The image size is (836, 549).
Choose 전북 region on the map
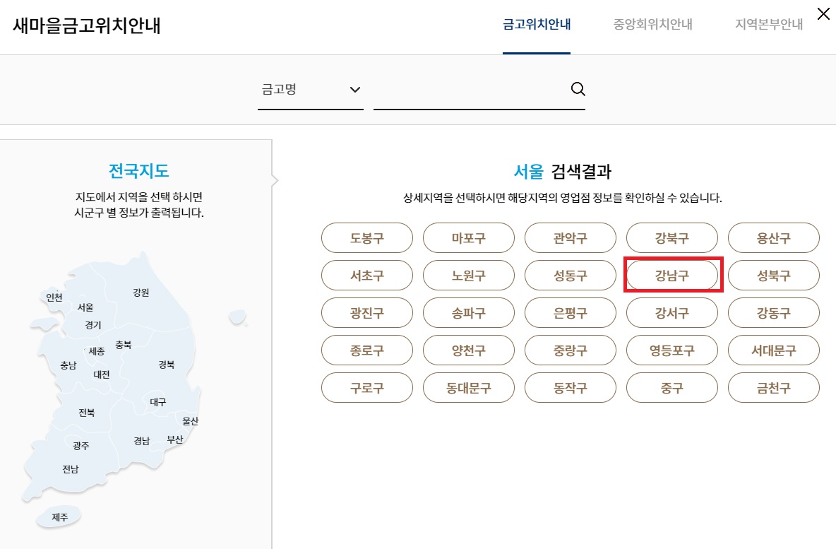coord(86,413)
